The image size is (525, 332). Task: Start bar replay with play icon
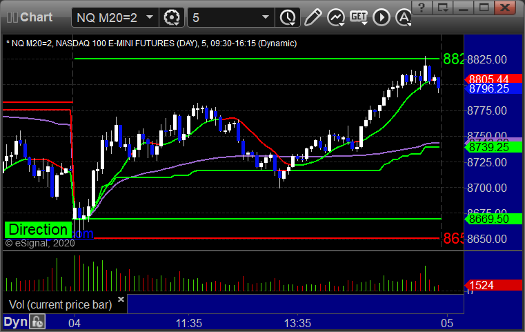coord(382,17)
